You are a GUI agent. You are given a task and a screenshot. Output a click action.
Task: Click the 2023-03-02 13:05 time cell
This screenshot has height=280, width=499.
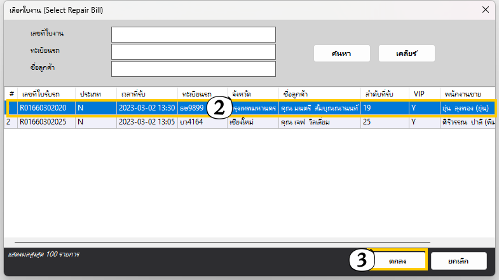coord(146,121)
